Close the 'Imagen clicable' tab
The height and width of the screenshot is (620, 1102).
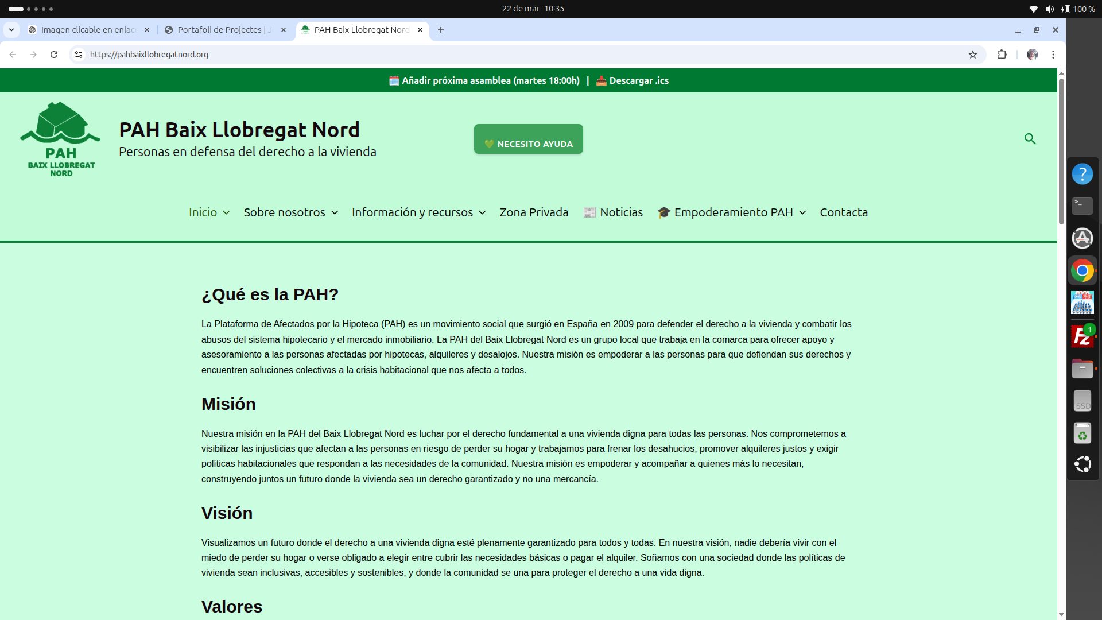pos(147,30)
